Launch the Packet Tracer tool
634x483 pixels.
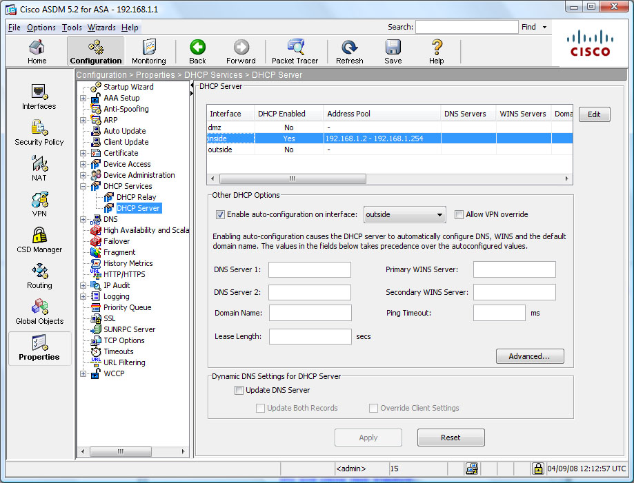tap(295, 51)
